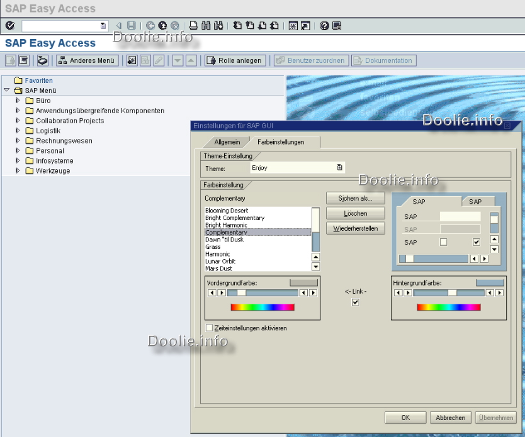Toggle the Link checkbox between color panels
The image size is (525, 437).
(355, 302)
